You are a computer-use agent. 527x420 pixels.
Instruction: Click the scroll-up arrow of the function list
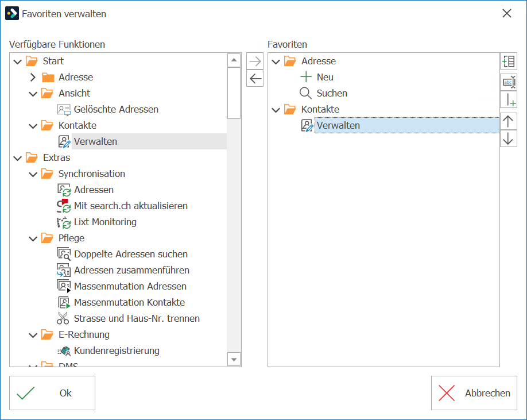click(234, 60)
